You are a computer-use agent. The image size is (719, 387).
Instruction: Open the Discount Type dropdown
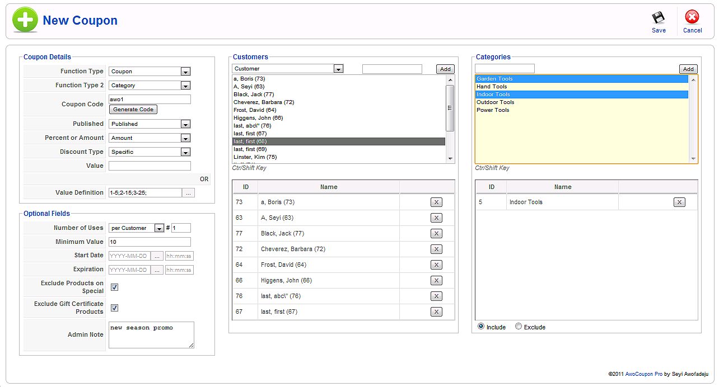click(150, 152)
